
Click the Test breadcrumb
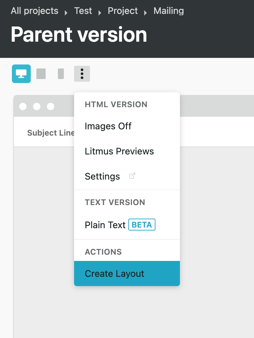[83, 11]
